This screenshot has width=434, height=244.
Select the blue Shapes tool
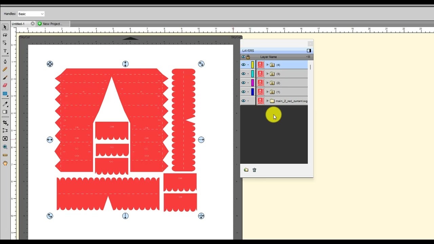pyautogui.click(x=5, y=94)
